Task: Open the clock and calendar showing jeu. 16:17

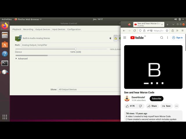Action: click(x=98, y=19)
